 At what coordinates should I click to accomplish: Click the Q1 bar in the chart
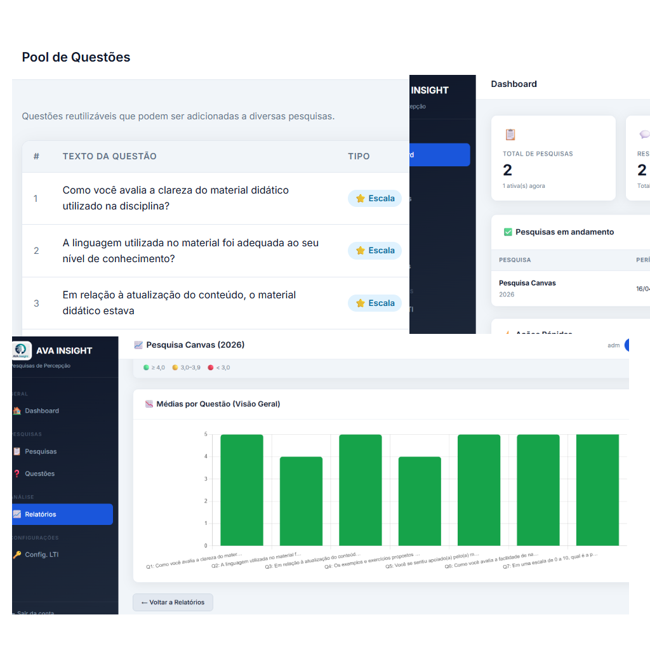tap(242, 490)
